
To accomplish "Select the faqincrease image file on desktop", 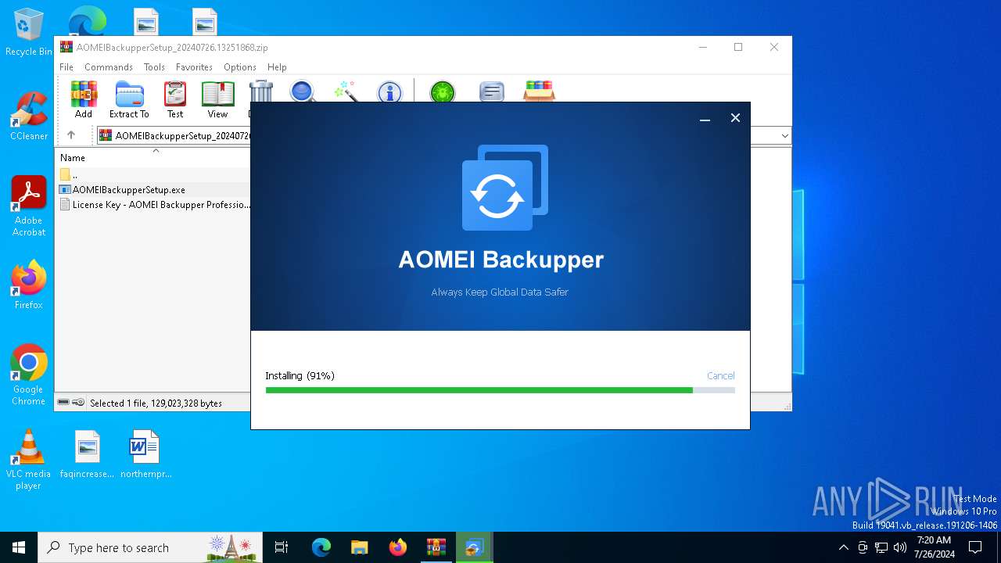I will pyautogui.click(x=88, y=454).
